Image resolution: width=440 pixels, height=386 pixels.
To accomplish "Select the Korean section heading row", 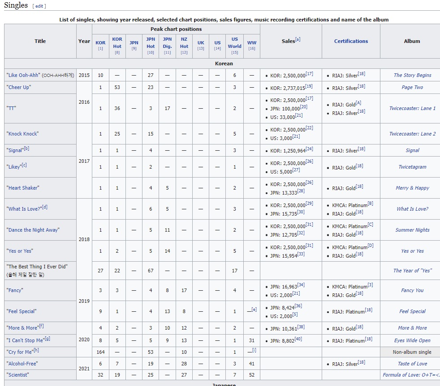I will point(224,64).
